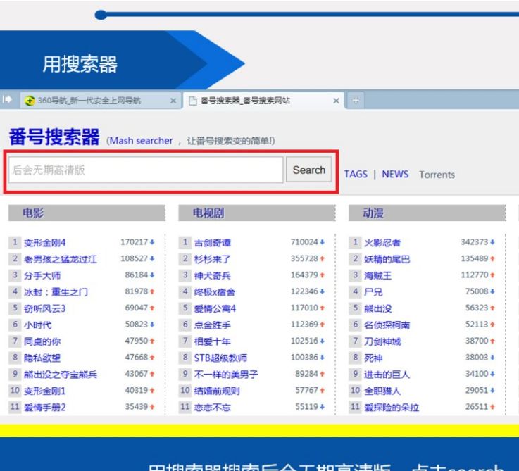Viewport: 519px width, 471px height.
Task: Click the new tab plus button
Action: click(x=355, y=101)
